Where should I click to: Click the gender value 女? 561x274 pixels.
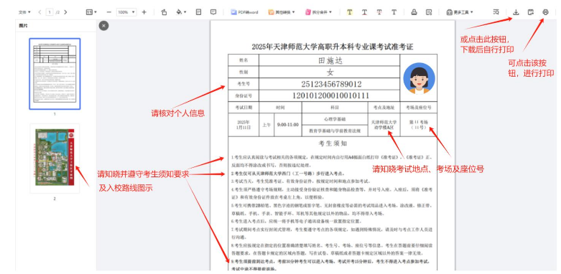330,72
